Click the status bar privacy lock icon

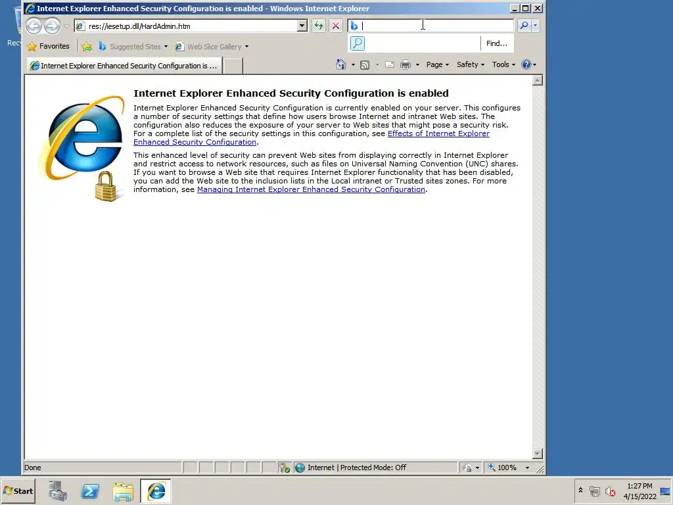point(467,468)
